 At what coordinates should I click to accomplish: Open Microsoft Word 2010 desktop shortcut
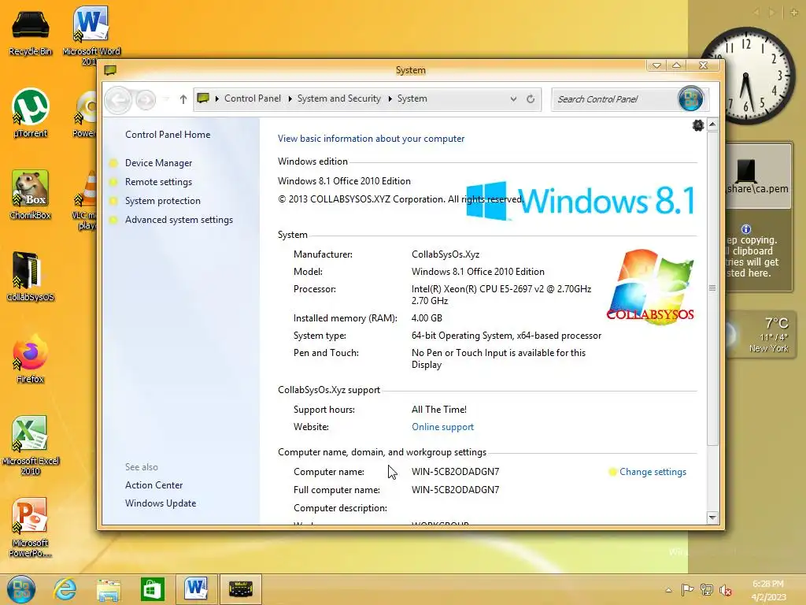91,35
